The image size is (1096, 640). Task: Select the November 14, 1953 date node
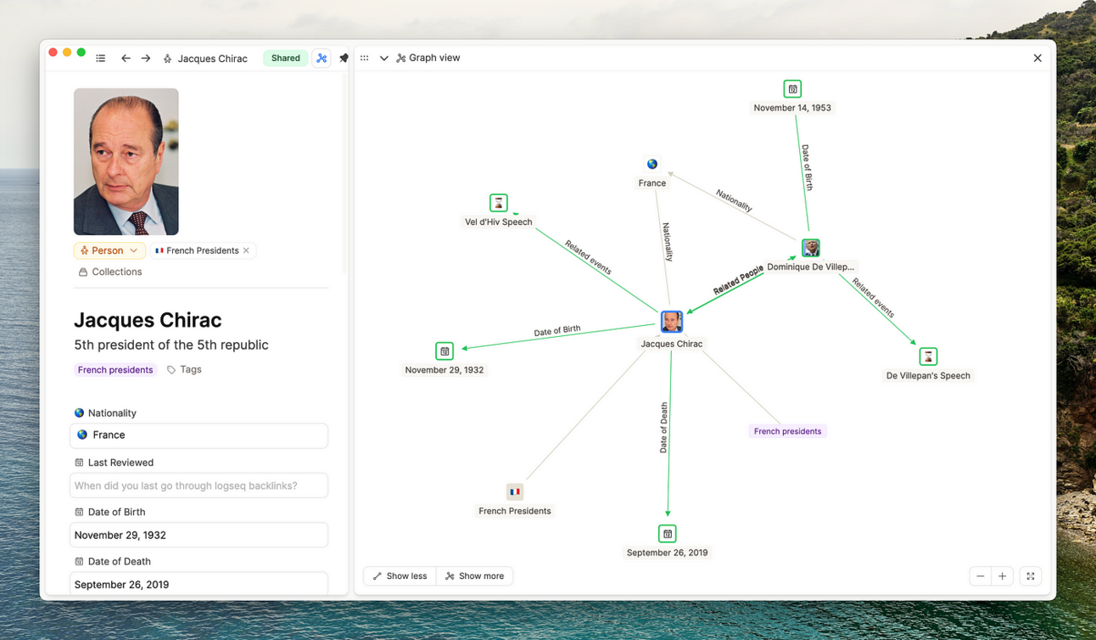coord(792,89)
